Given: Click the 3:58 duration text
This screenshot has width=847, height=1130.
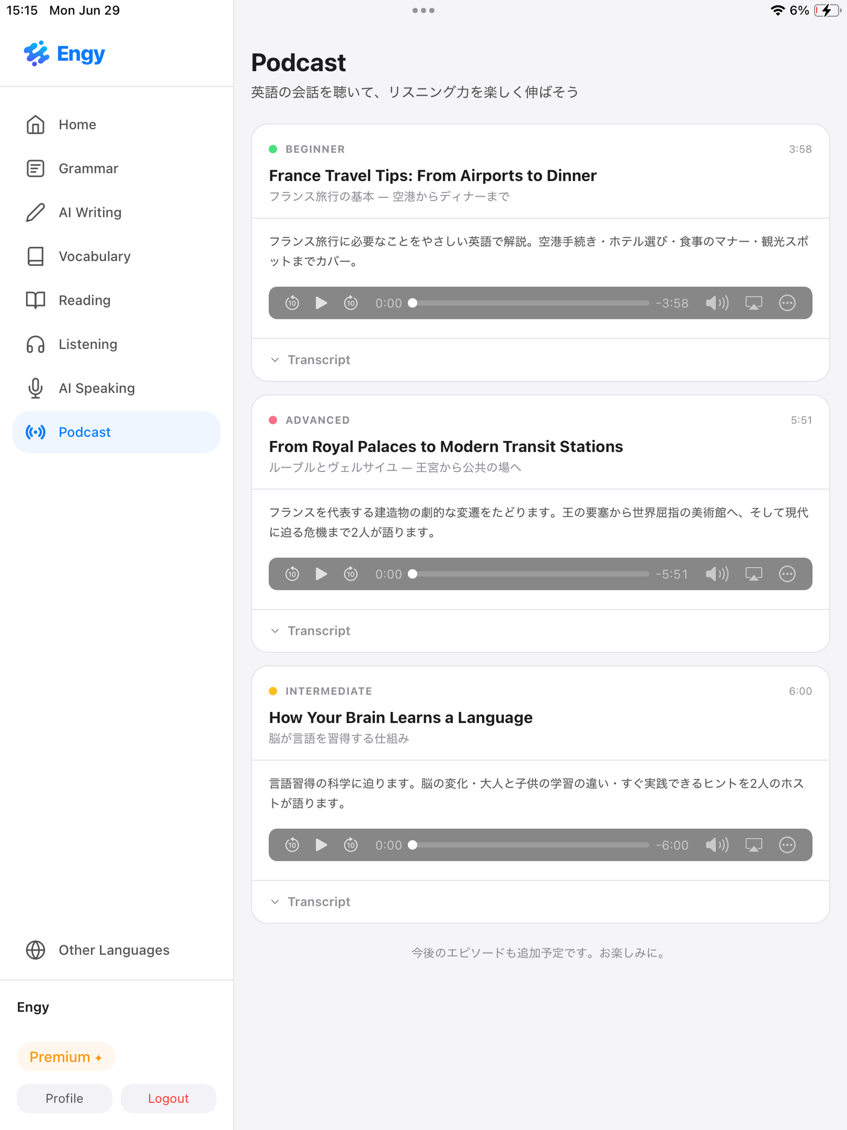Looking at the screenshot, I should pos(800,149).
